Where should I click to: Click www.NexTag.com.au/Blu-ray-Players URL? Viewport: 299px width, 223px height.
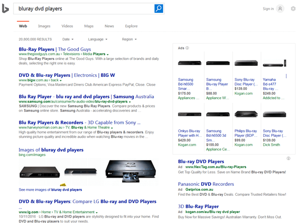click(216, 167)
